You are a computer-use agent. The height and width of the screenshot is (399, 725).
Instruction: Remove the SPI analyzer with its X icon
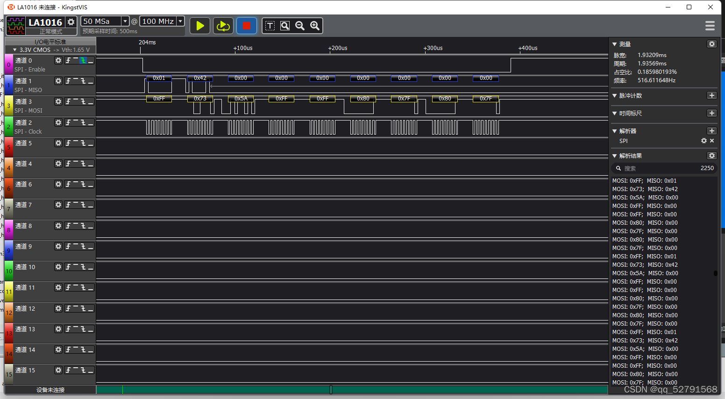pyautogui.click(x=712, y=141)
